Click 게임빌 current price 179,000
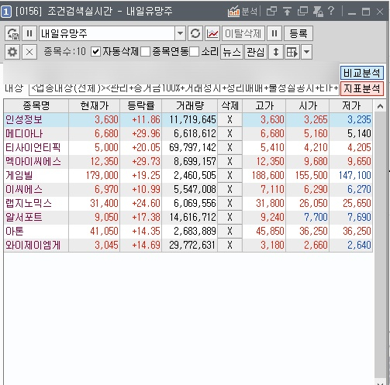The image size is (390, 385). pos(102,175)
